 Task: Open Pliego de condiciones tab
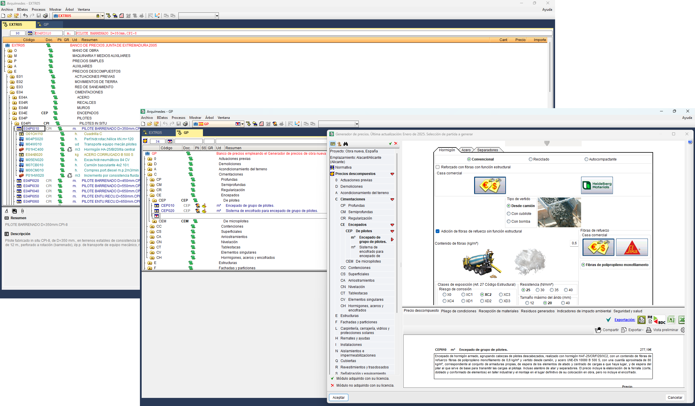pos(459,311)
